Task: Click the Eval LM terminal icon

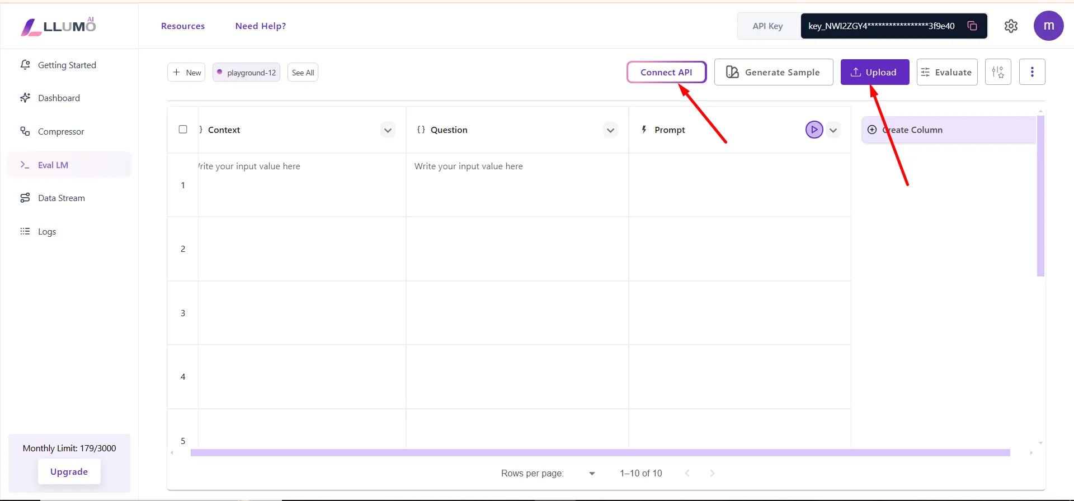Action: point(25,165)
